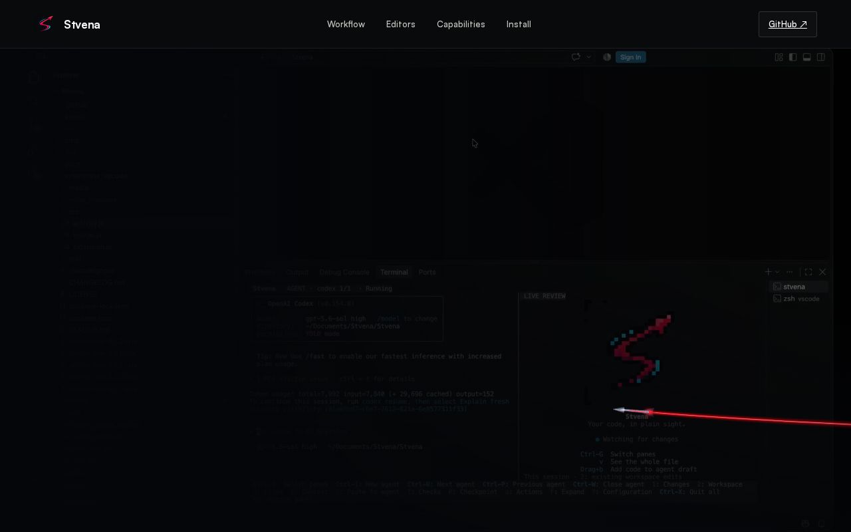The height and width of the screenshot is (532, 851).
Task: Click the 'Token usage' terminal line
Action: coord(372,394)
